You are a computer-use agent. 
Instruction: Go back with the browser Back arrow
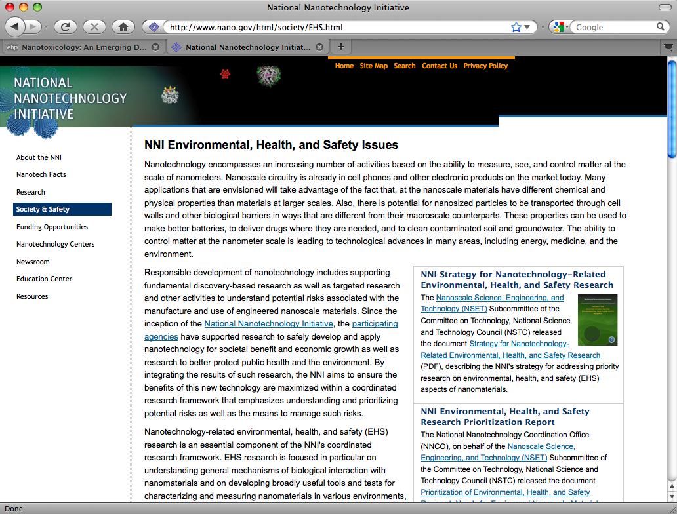(x=15, y=27)
